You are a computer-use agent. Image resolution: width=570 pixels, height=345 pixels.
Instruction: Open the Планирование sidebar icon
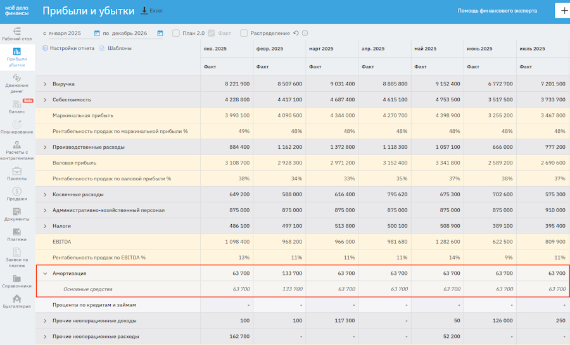click(17, 127)
